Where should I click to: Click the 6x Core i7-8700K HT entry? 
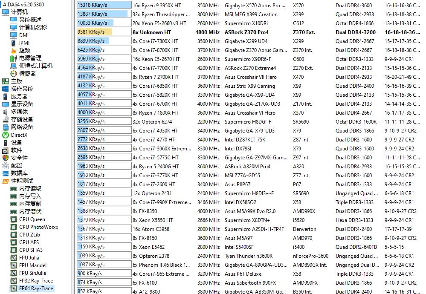pyautogui.click(x=155, y=50)
